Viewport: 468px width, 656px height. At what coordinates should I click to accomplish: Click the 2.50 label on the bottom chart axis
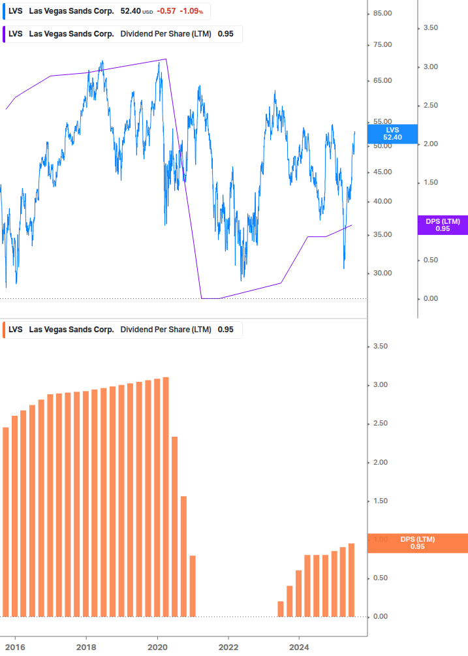point(381,424)
